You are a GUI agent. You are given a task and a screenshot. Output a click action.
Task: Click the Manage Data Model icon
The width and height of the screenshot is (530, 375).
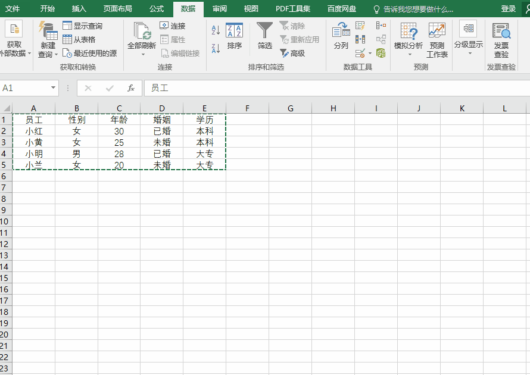381,54
